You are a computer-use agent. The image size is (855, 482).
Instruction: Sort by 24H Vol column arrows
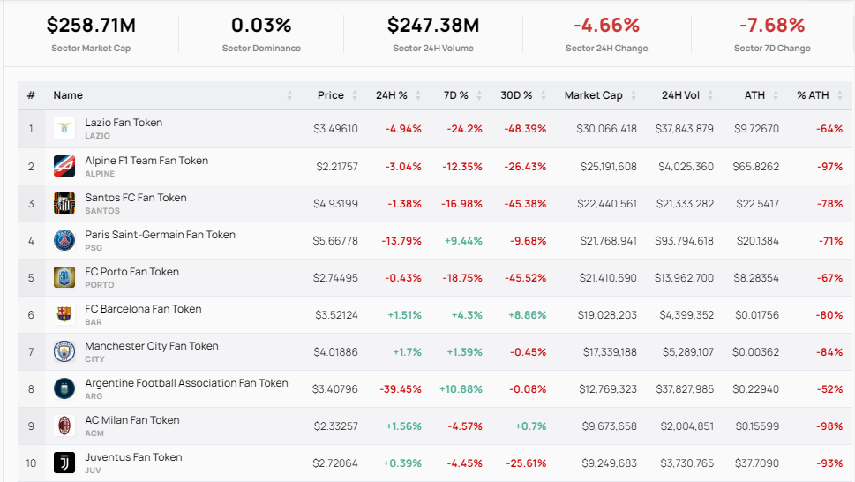point(710,95)
